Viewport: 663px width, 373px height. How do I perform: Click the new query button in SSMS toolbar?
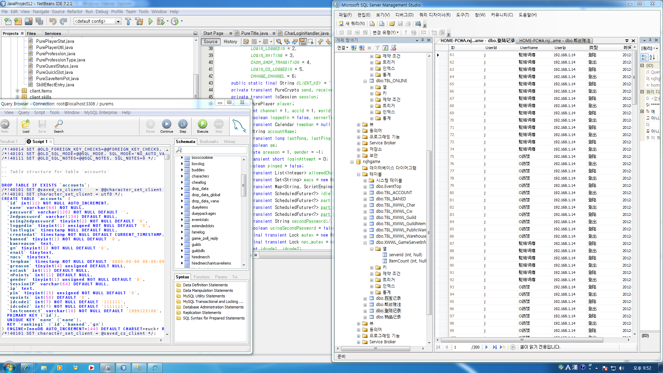coord(352,23)
